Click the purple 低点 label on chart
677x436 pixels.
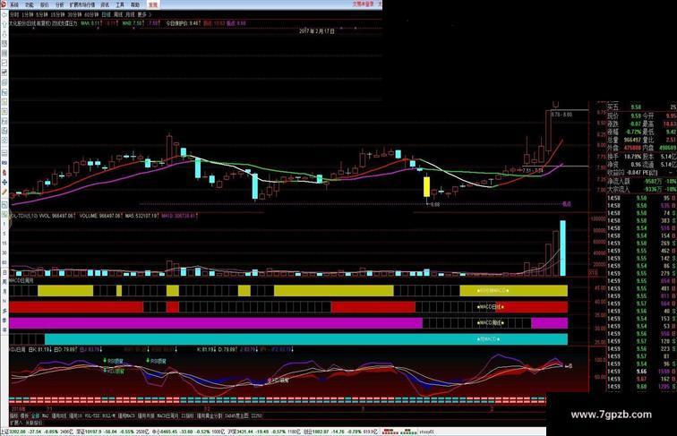pyautogui.click(x=566, y=204)
